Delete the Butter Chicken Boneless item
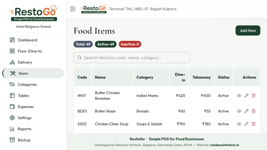 (x=254, y=96)
